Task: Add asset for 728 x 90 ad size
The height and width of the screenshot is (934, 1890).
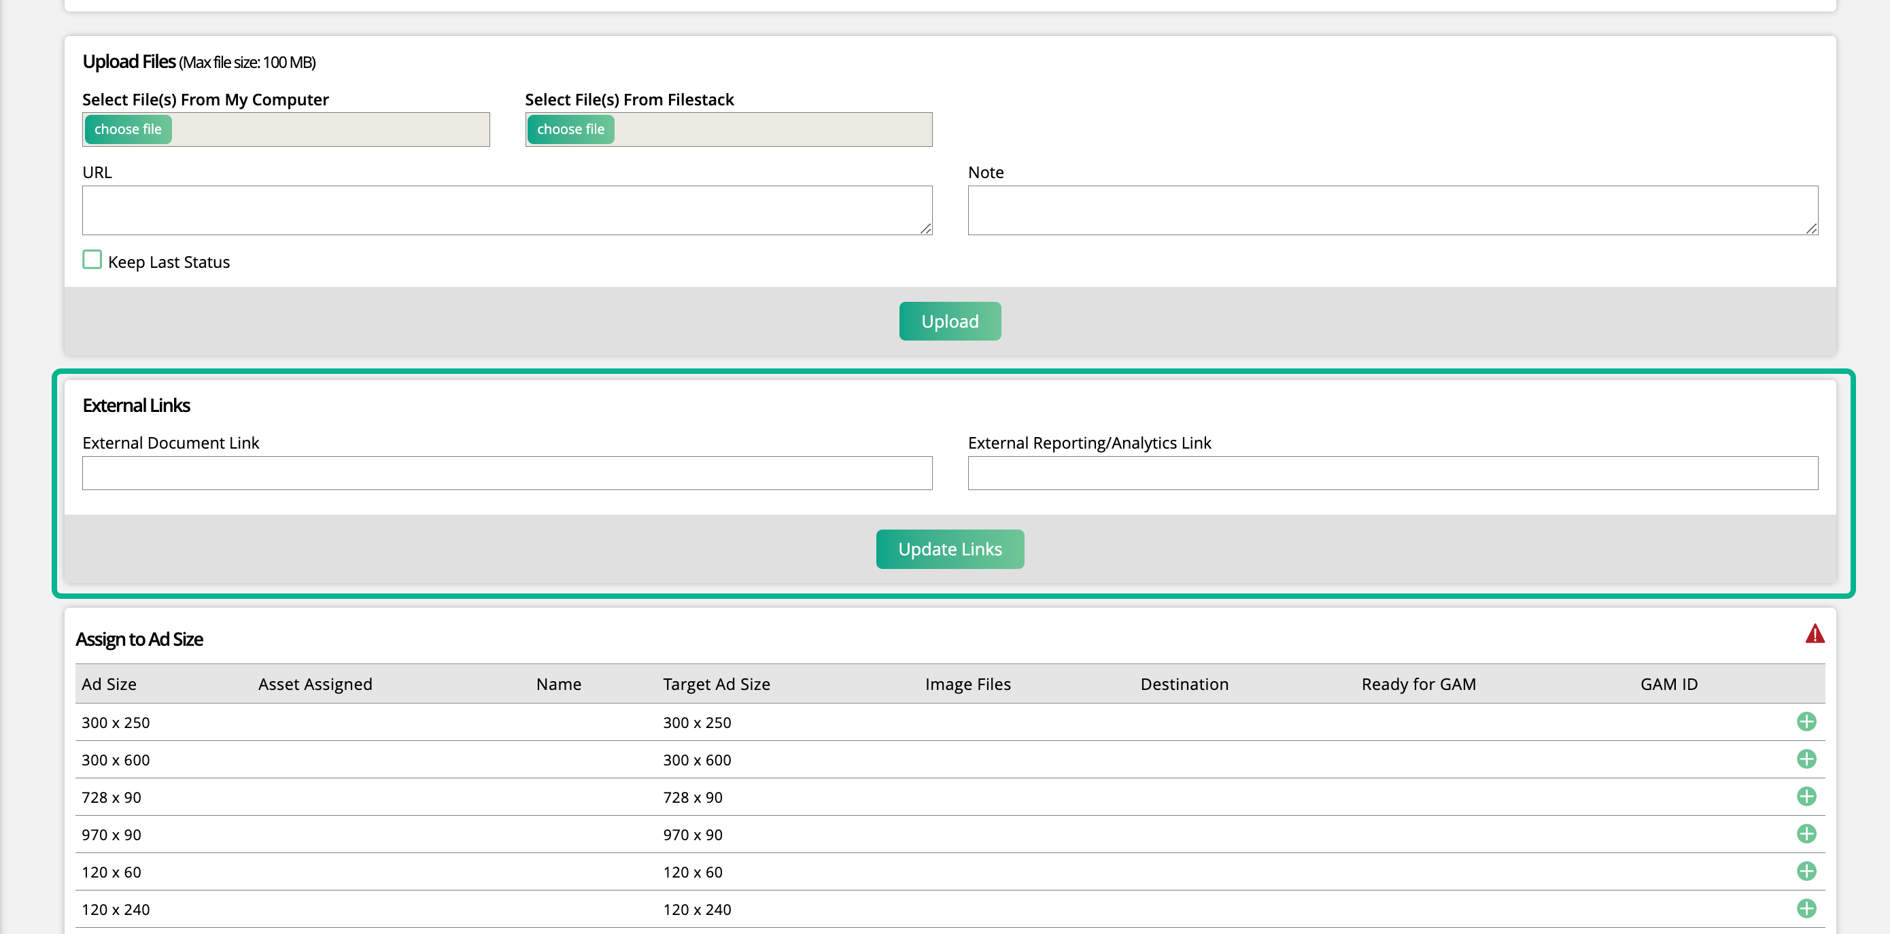Action: coord(1806,797)
